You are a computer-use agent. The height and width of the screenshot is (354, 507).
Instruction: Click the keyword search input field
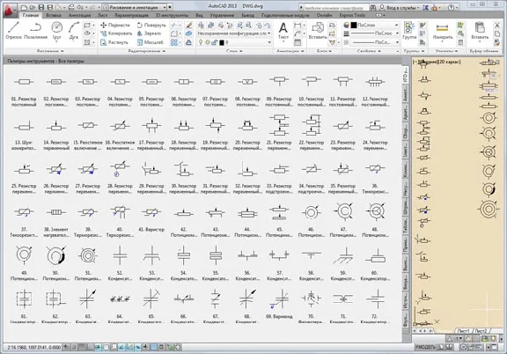tap(335, 7)
